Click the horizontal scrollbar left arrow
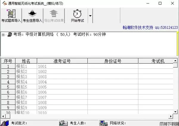This screenshot has height=126, width=179. point(3,116)
